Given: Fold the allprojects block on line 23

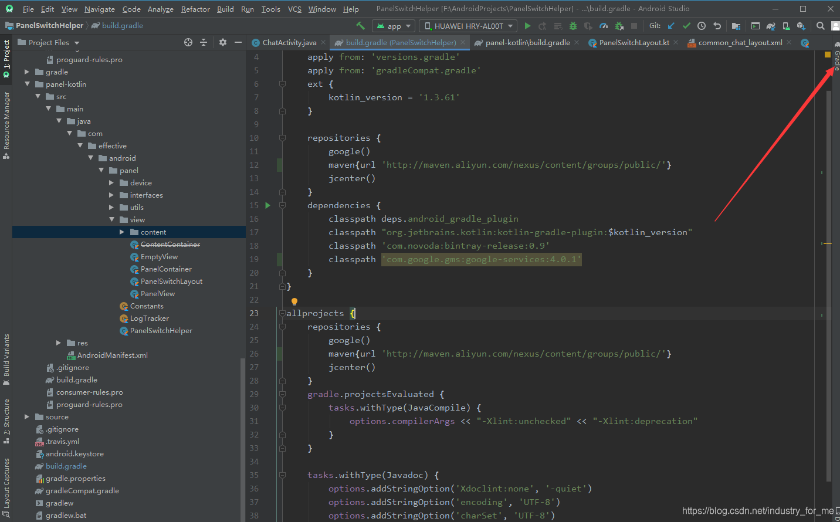Looking at the screenshot, I should [x=282, y=313].
